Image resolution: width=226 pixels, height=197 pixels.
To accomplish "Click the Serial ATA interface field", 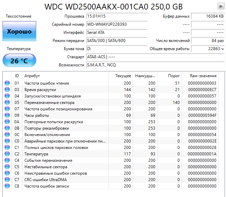I will 117,32.
